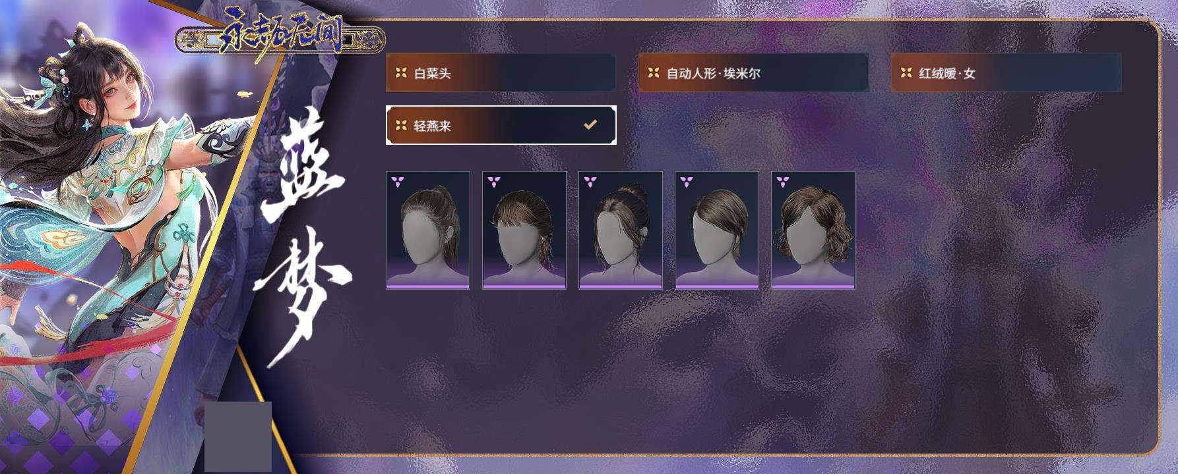Viewport: 1178px width, 474px height.
Task: Click the star icon beside 白菜头
Action: [401, 72]
